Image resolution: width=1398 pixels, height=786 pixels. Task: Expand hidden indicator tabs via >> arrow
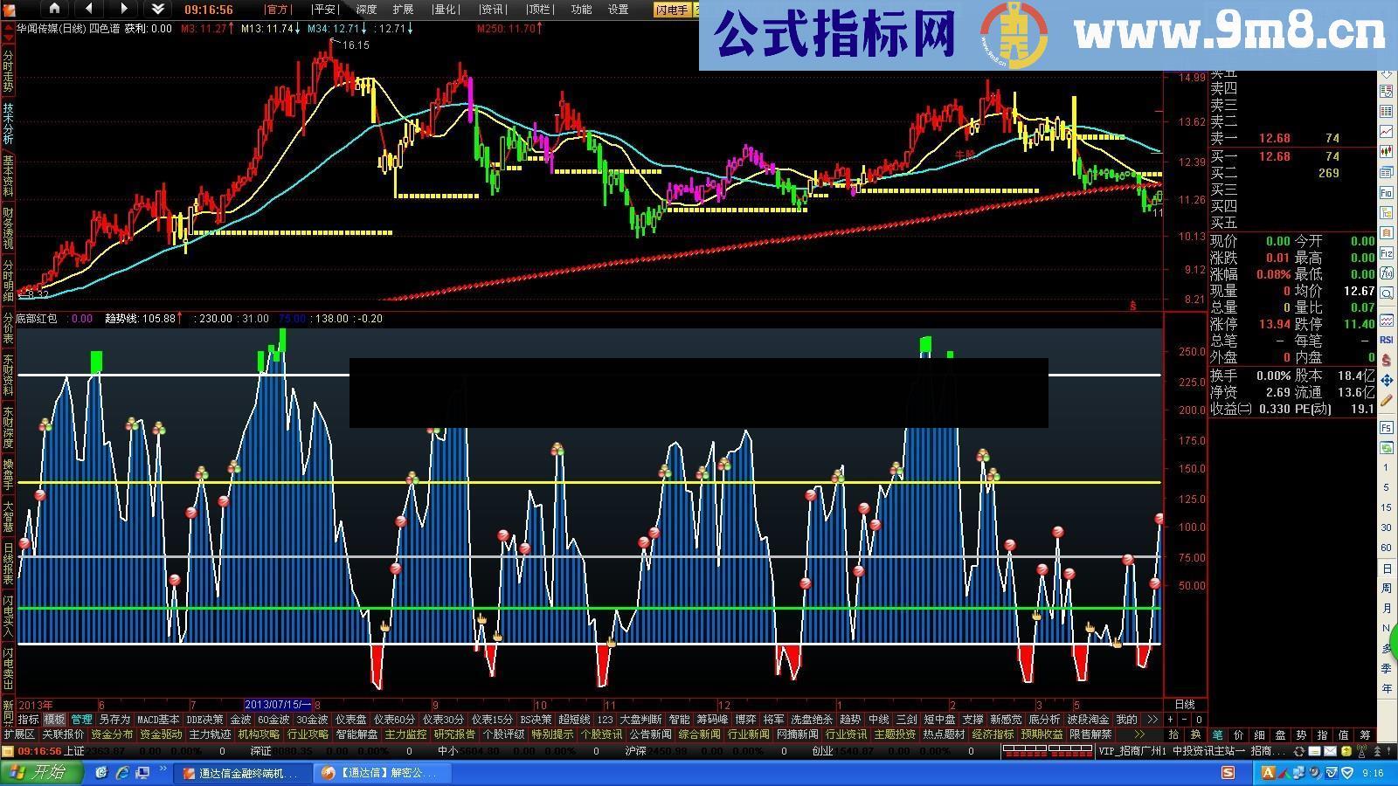tap(1152, 719)
